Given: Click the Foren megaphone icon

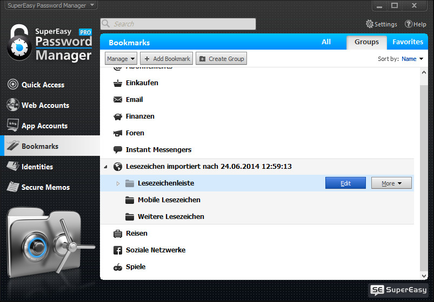Looking at the screenshot, I should pyautogui.click(x=118, y=133).
